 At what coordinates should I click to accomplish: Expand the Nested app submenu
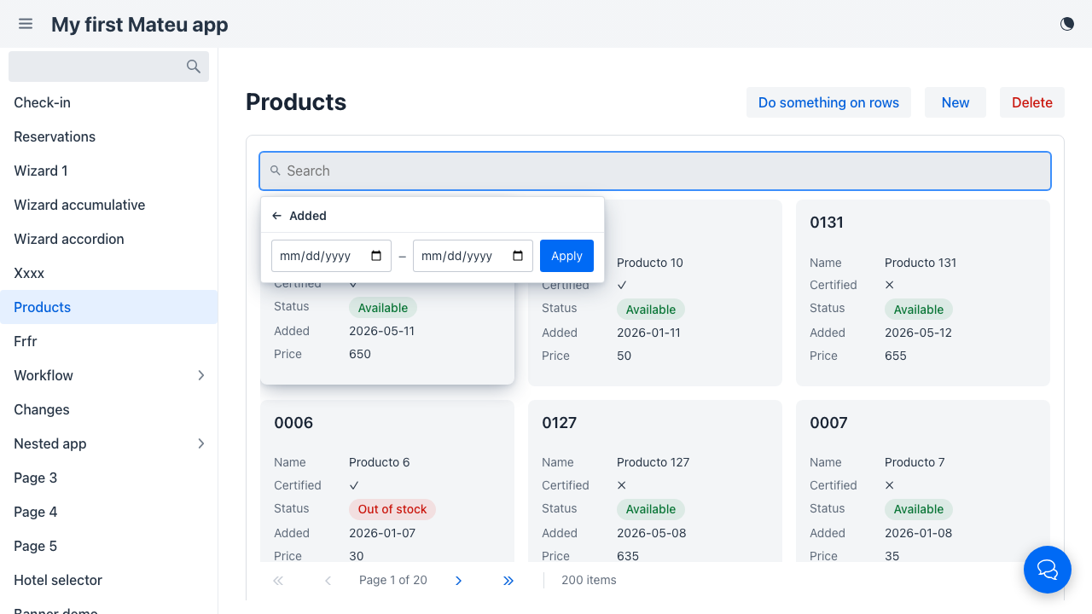[201, 443]
